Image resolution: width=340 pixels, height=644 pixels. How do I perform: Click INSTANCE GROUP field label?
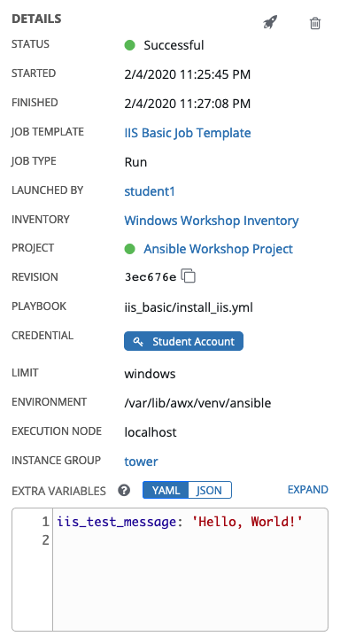coord(57,461)
